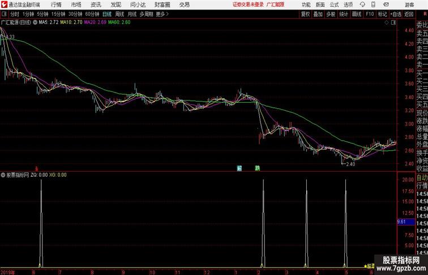Open the 版面 menu
The height and width of the screenshot is (275, 428).
coord(320,5)
